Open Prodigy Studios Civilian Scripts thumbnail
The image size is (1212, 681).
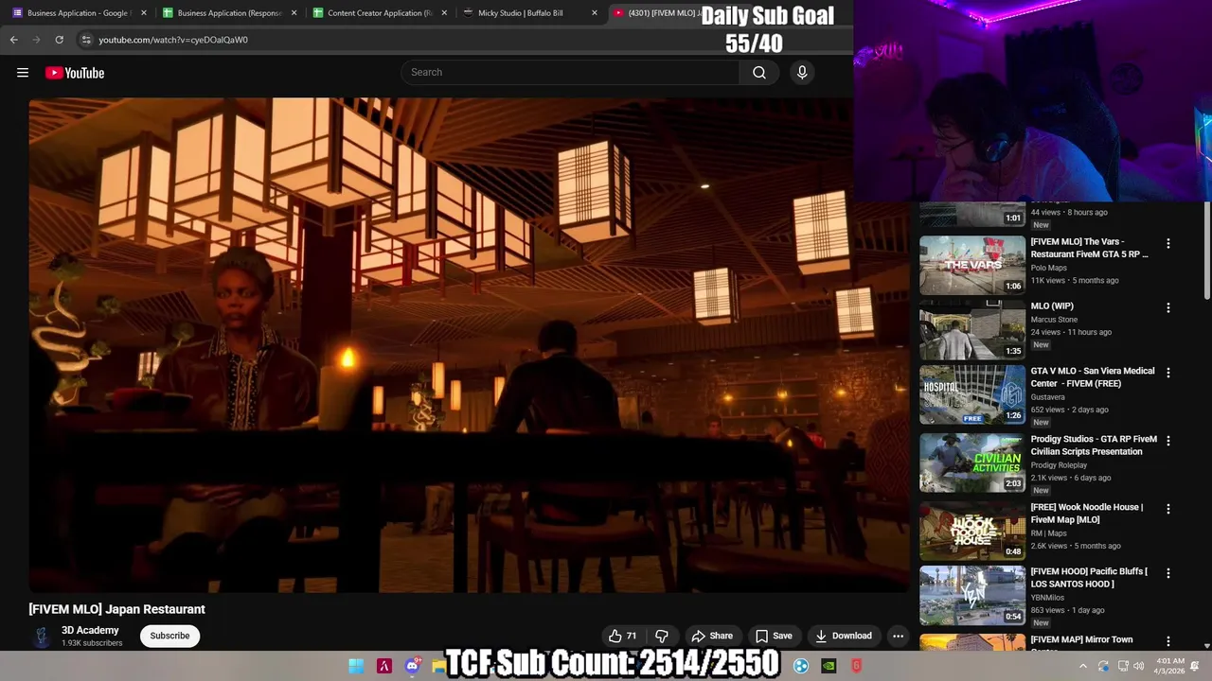(x=972, y=463)
